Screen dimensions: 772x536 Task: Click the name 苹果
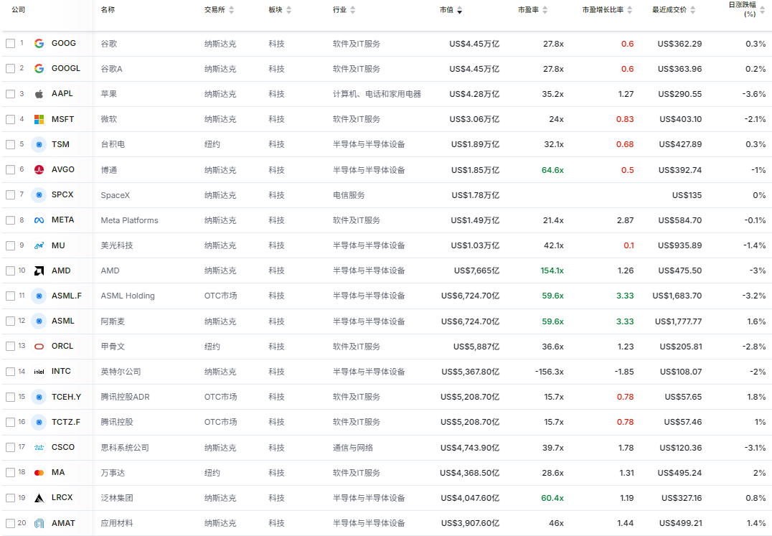click(x=109, y=94)
